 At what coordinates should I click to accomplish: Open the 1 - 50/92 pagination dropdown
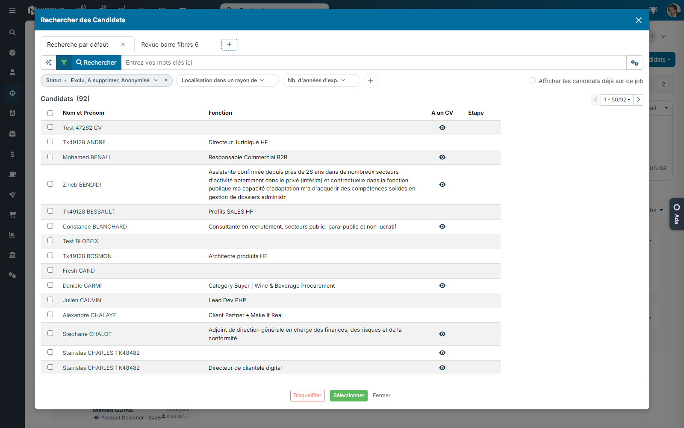(617, 99)
